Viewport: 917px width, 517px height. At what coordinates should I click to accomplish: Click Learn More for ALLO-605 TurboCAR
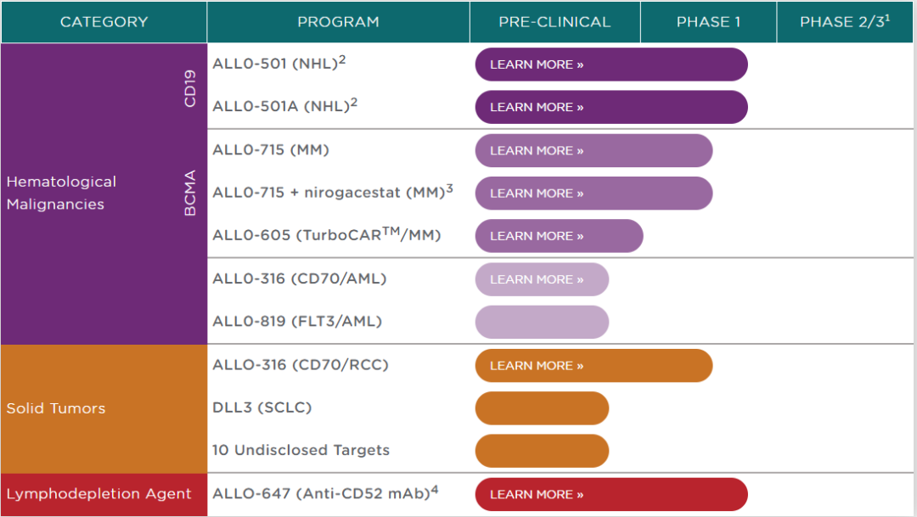click(x=537, y=236)
